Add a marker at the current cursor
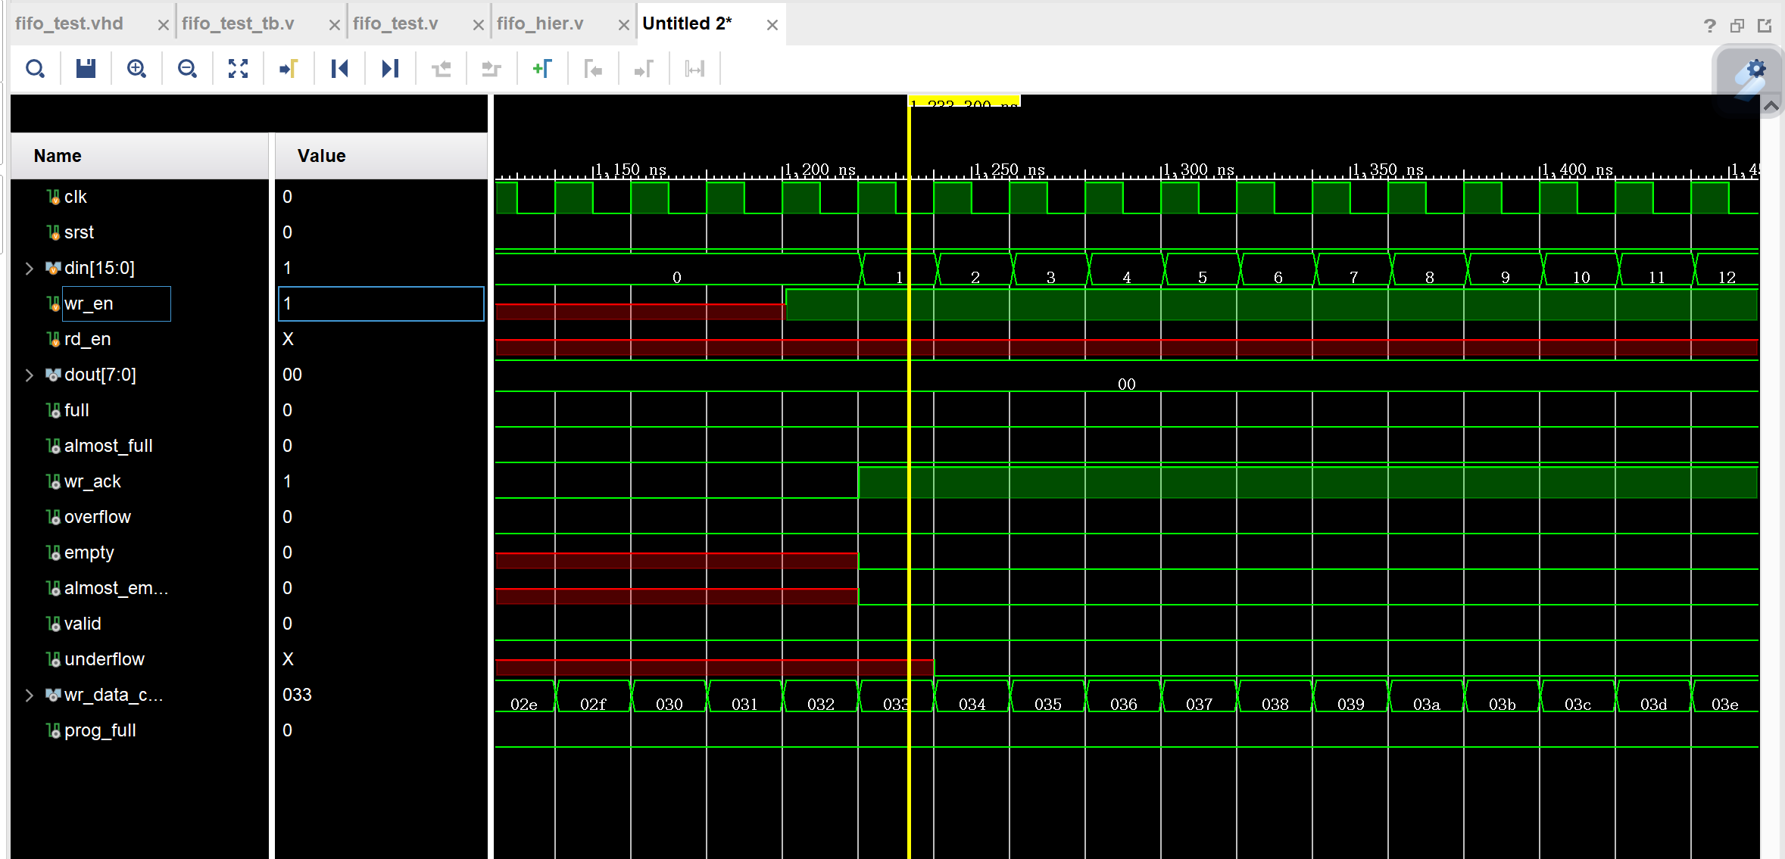This screenshot has width=1785, height=859. [542, 68]
